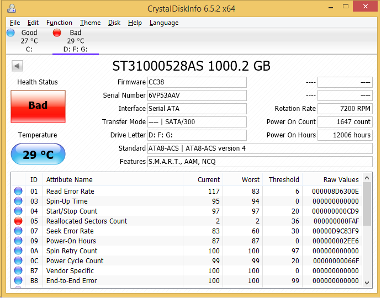Click the status orb for Vendor Specific B7
This screenshot has width=381, height=298.
click(18, 270)
